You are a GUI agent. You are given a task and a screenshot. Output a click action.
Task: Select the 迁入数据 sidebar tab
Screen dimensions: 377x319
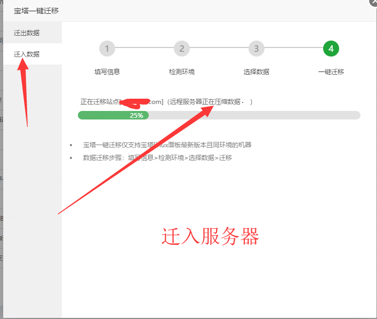33,54
